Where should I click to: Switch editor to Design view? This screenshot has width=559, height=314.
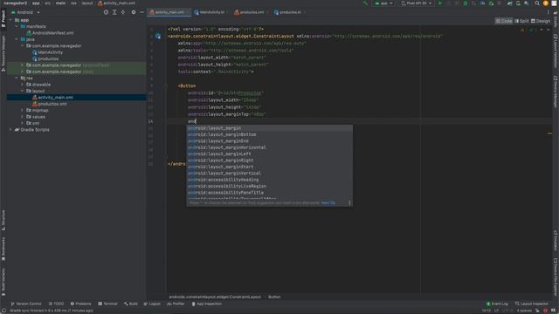point(541,21)
